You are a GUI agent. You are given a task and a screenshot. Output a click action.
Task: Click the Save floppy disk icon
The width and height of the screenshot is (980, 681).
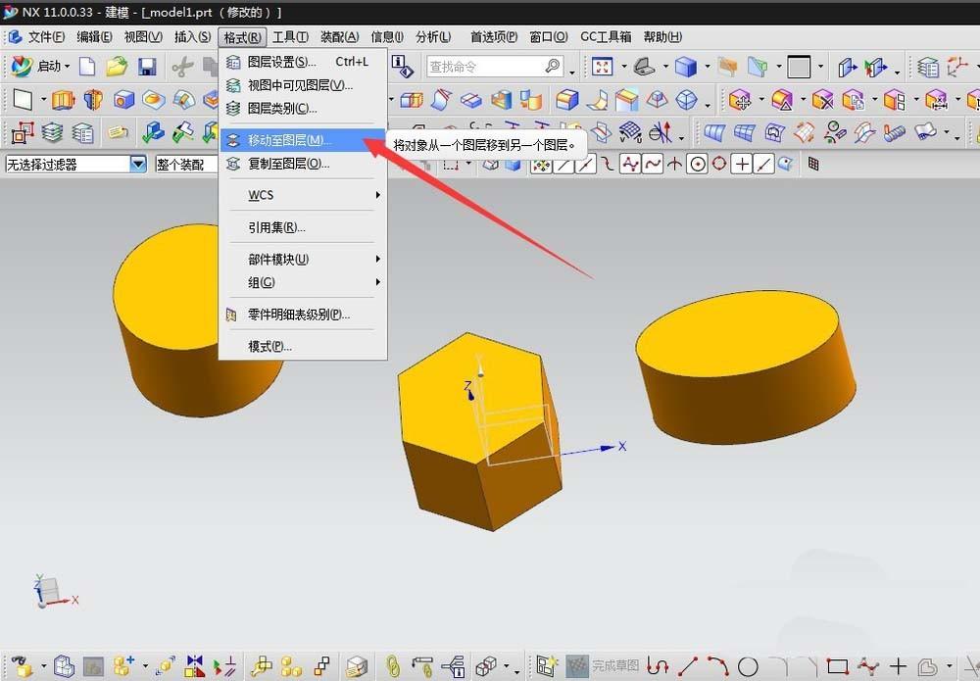point(147,67)
